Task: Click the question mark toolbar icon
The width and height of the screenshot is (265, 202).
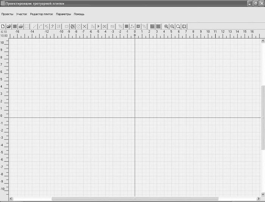Action: (52, 26)
